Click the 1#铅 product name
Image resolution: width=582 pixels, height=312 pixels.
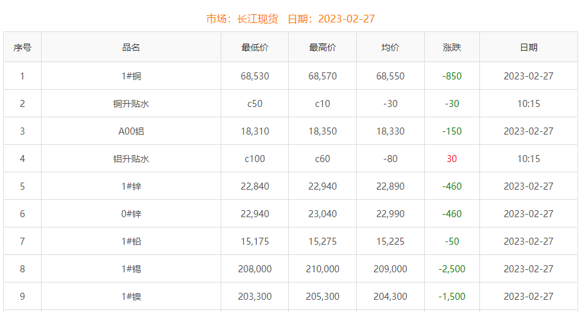coord(131,242)
